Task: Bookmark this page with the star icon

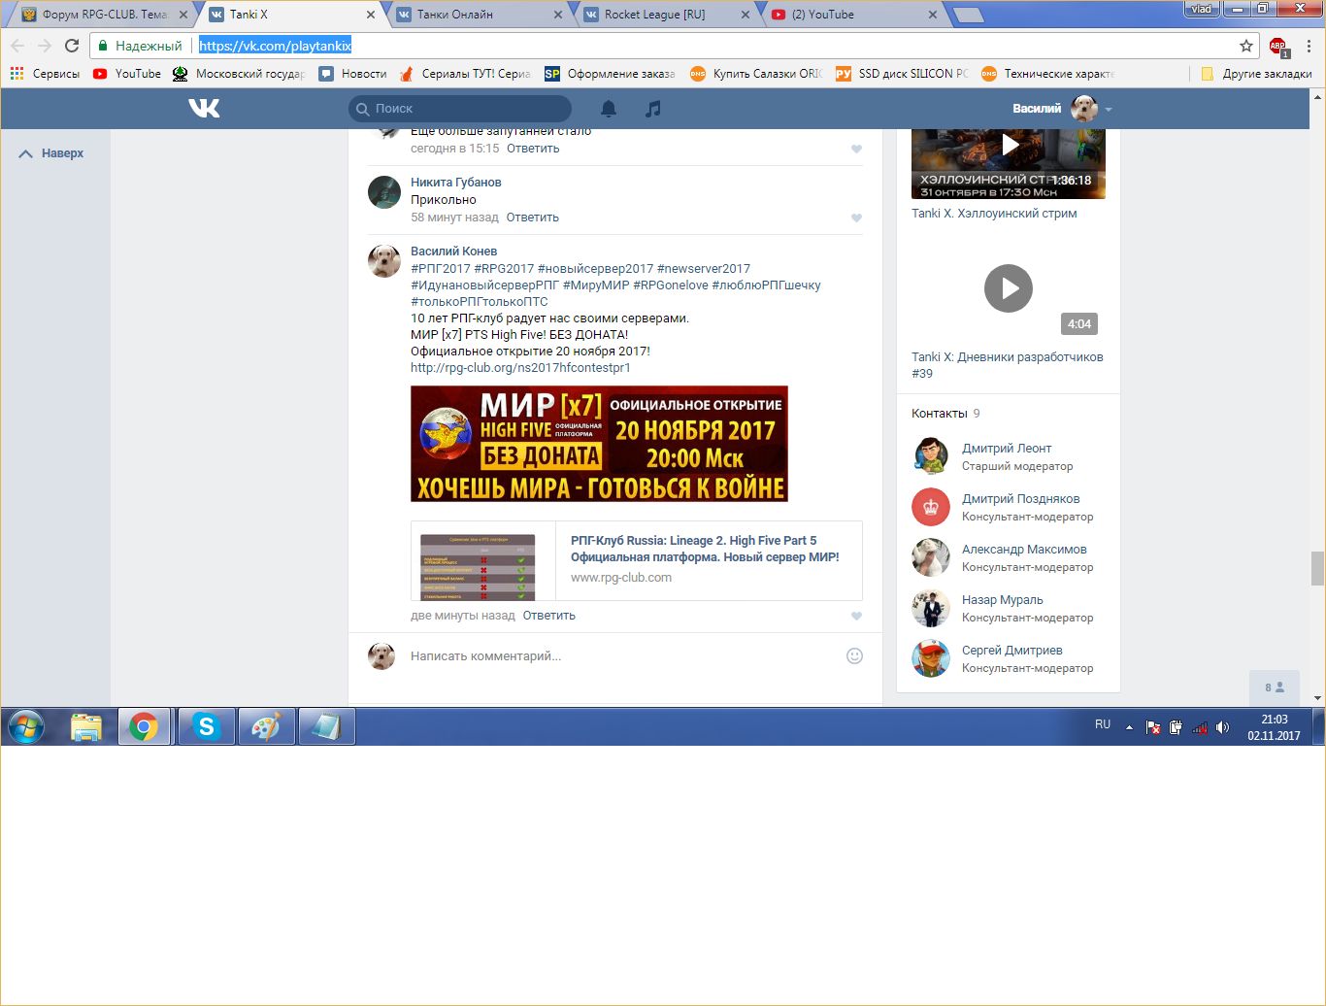Action: 1246,46
